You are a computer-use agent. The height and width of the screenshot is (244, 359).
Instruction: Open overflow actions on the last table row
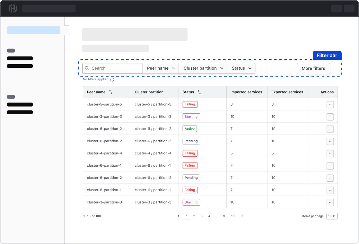[x=330, y=203]
